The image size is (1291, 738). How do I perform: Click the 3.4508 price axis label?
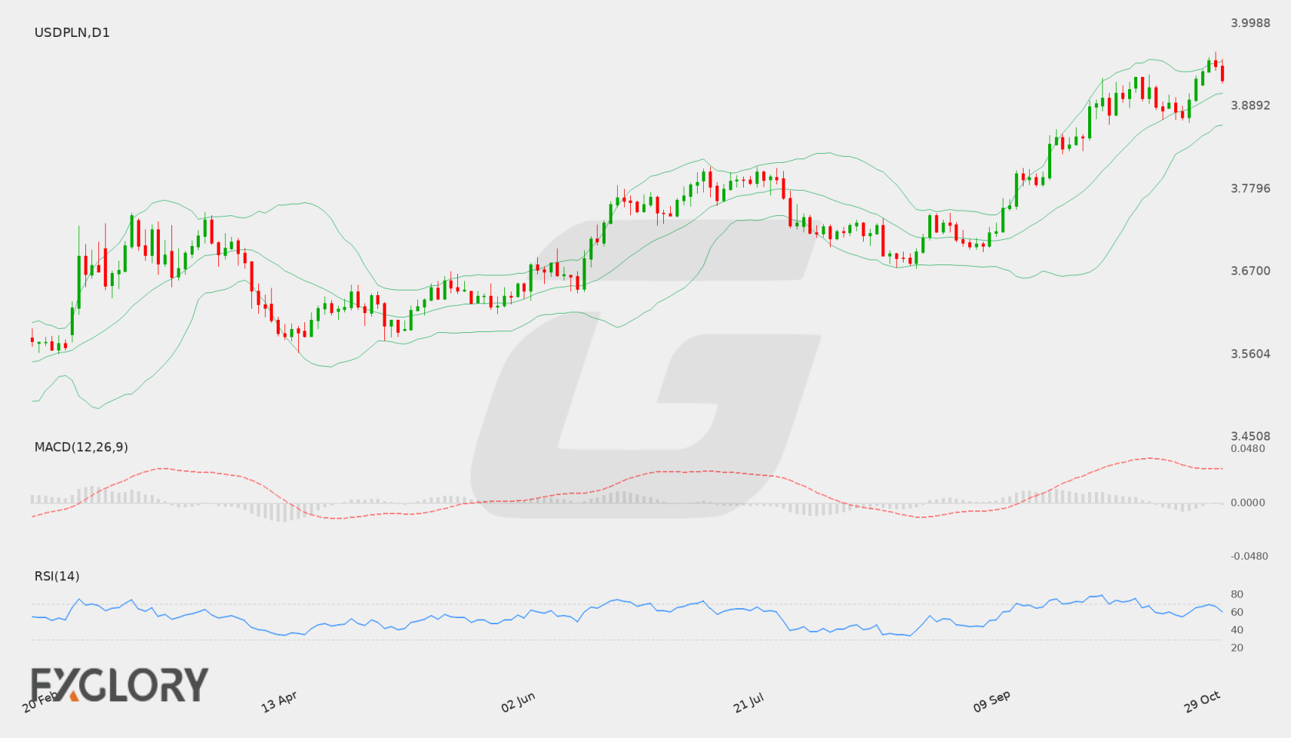click(x=1250, y=436)
